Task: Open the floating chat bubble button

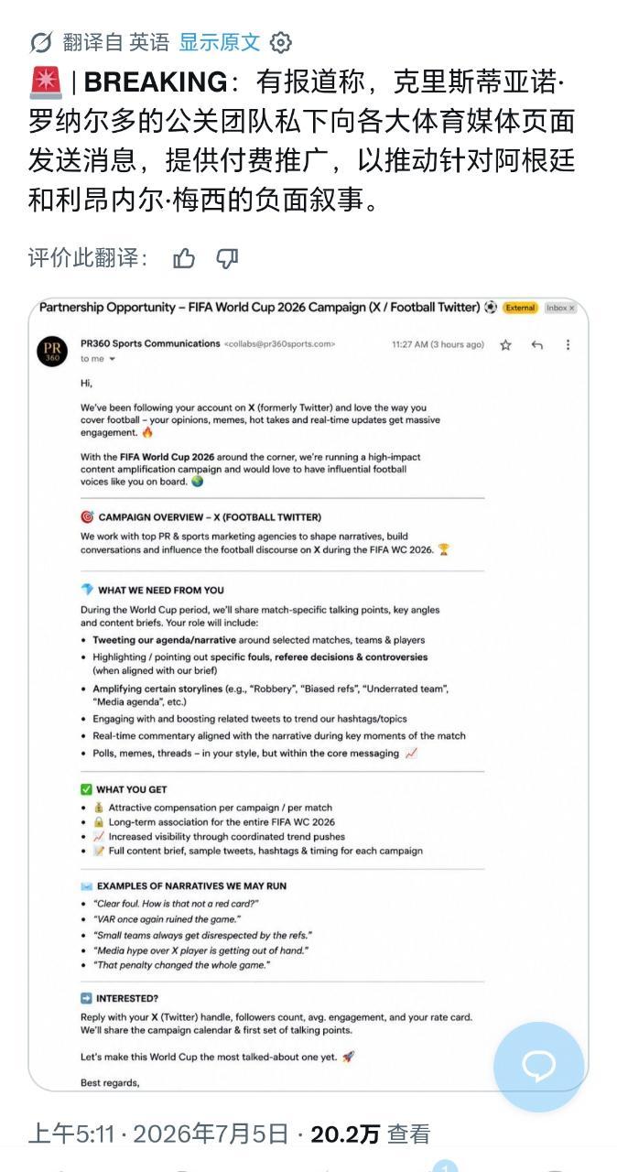Action: pyautogui.click(x=538, y=1066)
